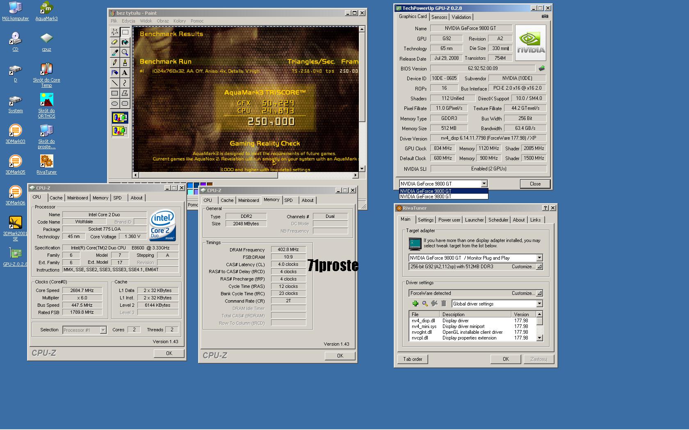Click nv4_disp.dll row in driver file list

click(472, 321)
